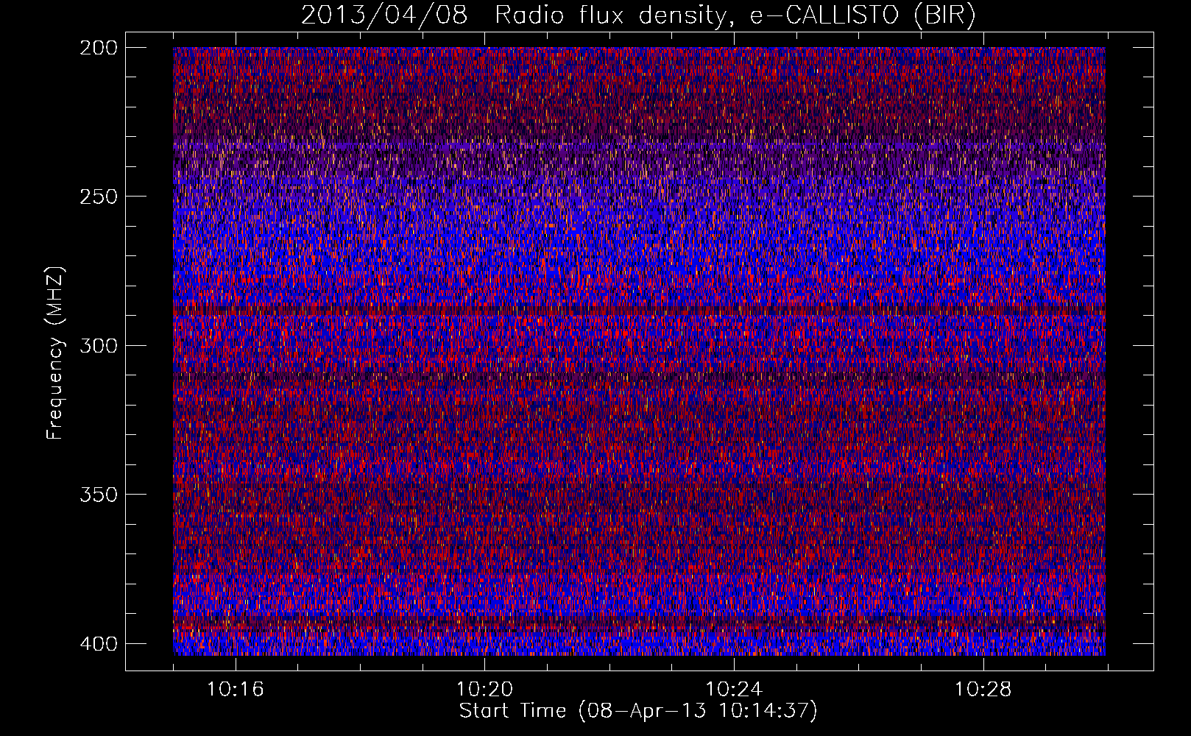This screenshot has height=736, width=1191.
Task: Click the 'Start Time (08-Apr-13 10:14:37)' label
Action: 638,711
